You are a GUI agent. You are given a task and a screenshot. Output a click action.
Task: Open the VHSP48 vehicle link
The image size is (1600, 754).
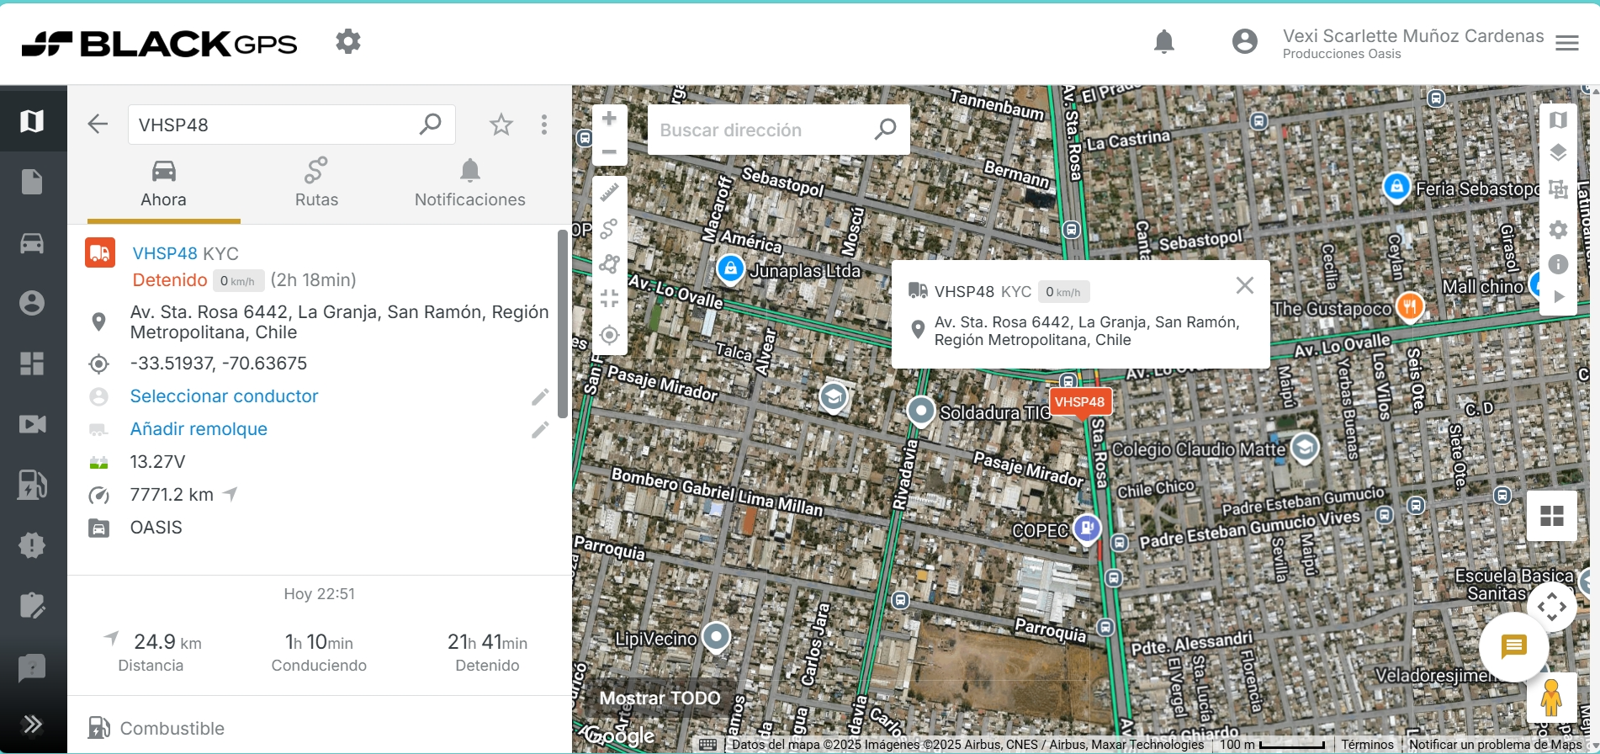(165, 253)
